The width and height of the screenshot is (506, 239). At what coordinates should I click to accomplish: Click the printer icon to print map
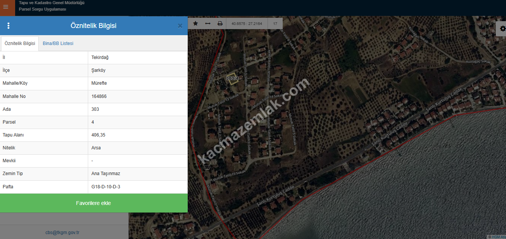point(220,23)
